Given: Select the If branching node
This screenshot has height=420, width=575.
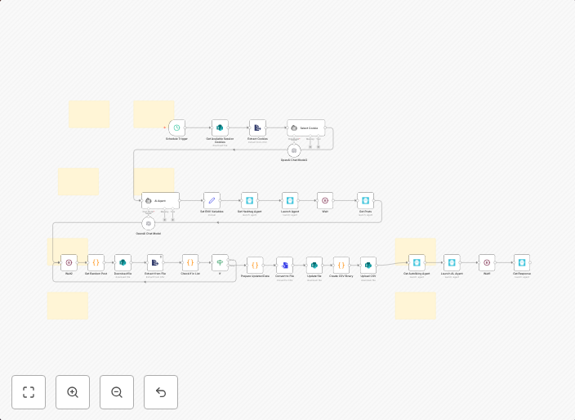Looking at the screenshot, I should click(220, 262).
